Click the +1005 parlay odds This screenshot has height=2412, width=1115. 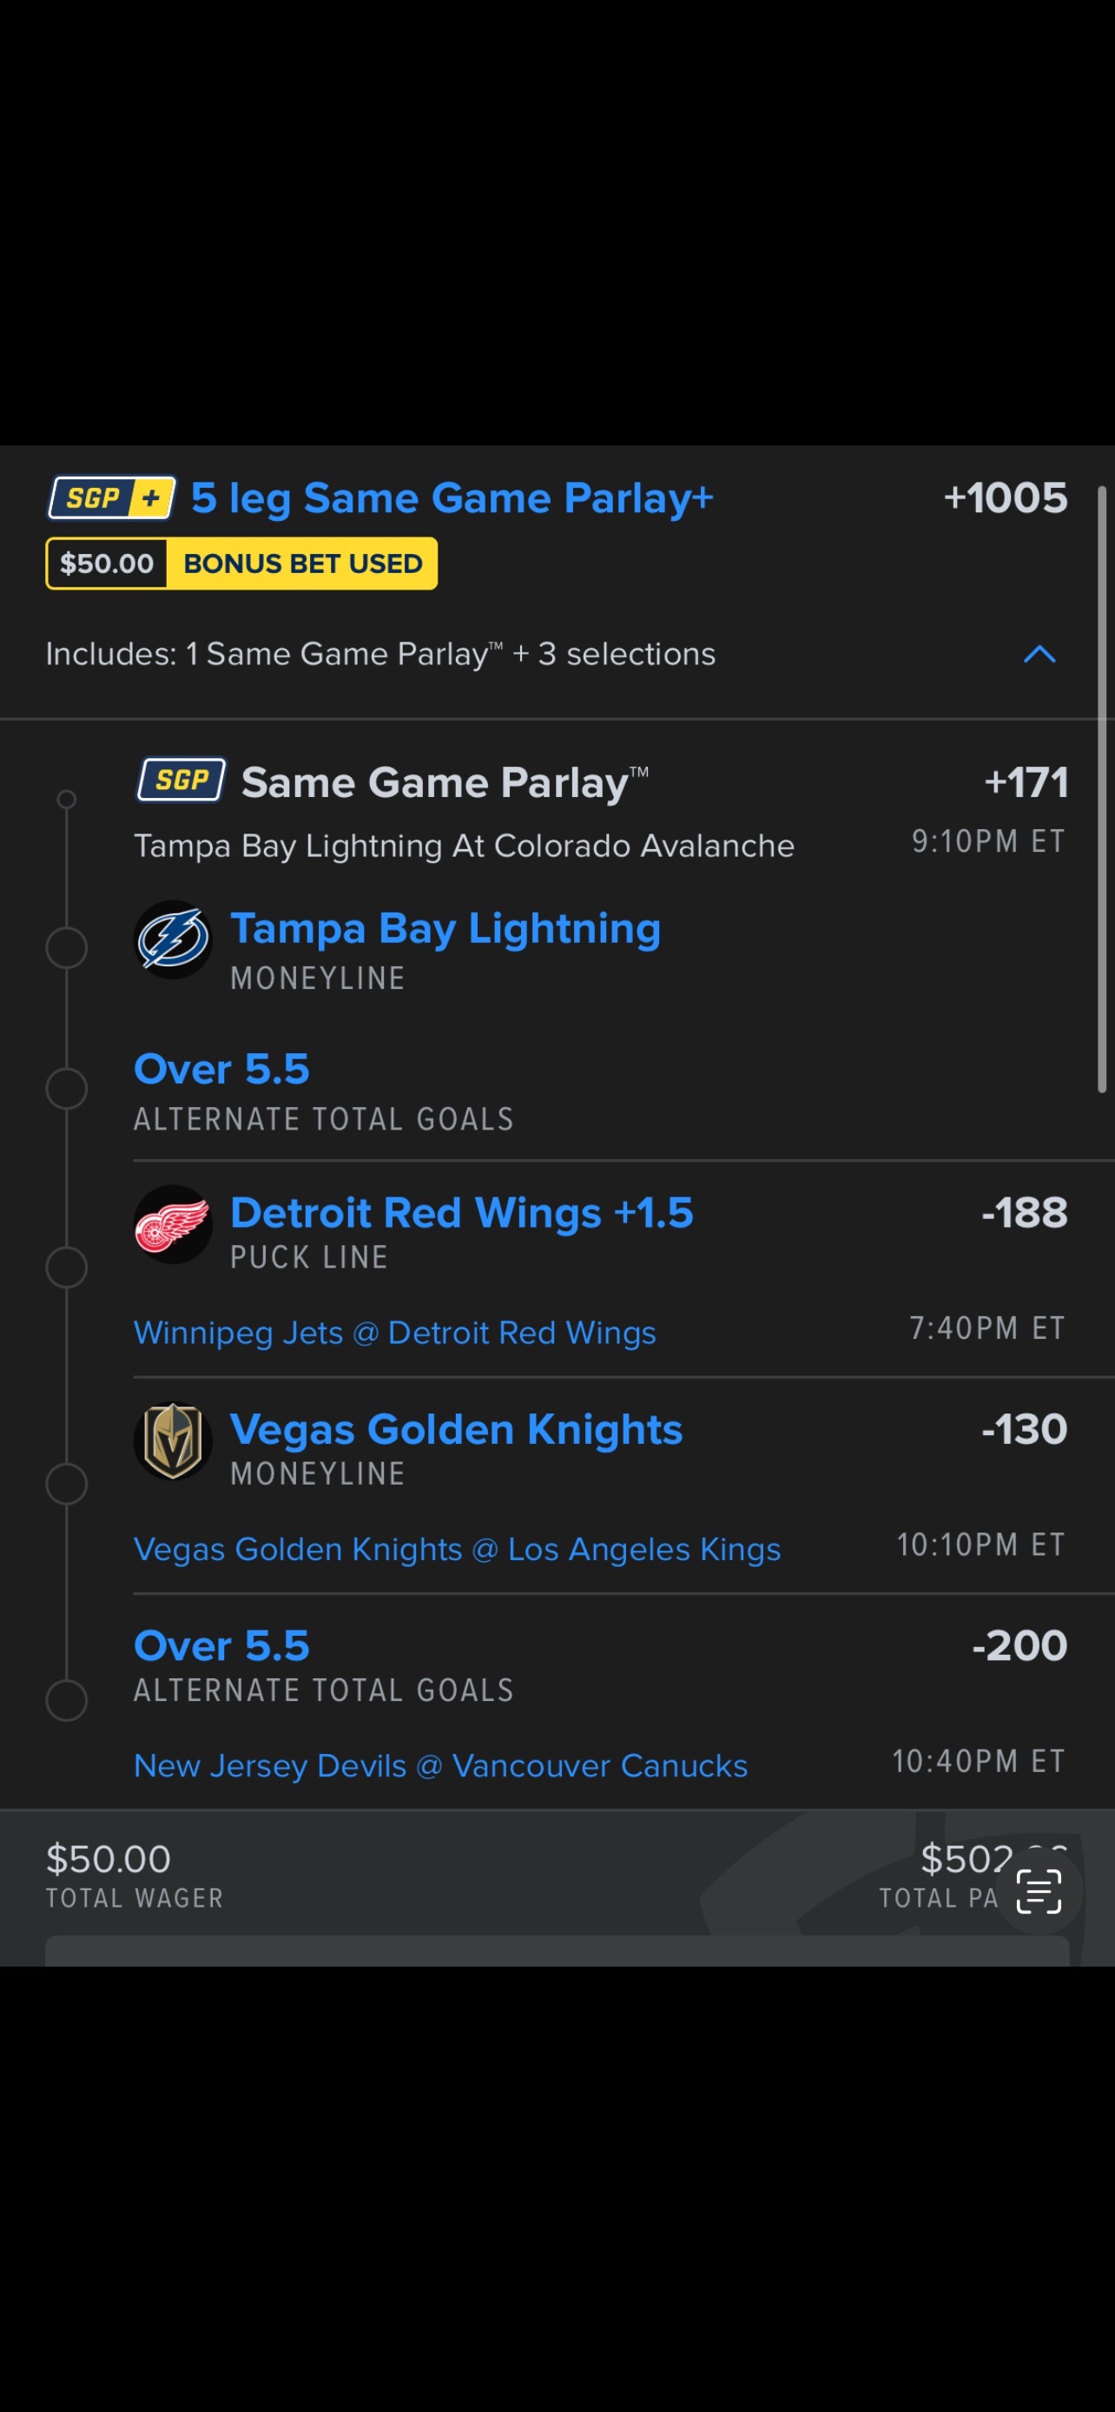coord(1005,498)
